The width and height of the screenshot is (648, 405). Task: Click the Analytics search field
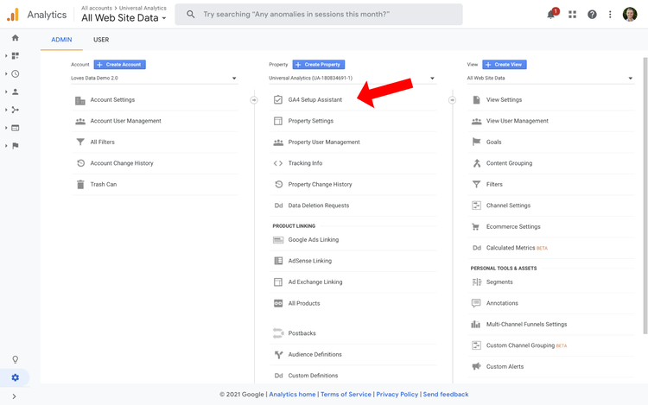[x=319, y=15]
